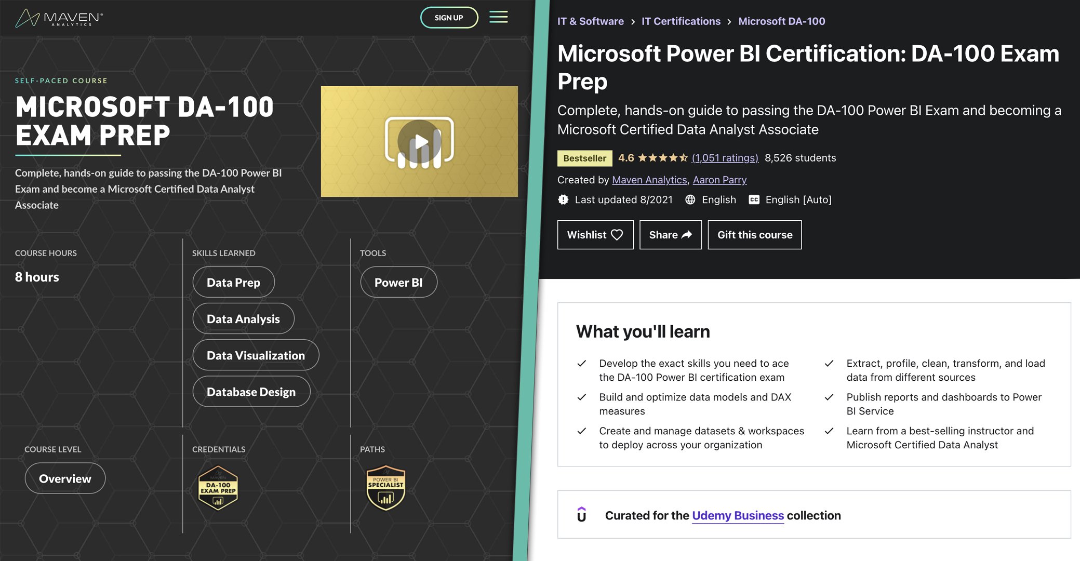Open Aaron Parry's instructor page
The height and width of the screenshot is (561, 1080).
pyautogui.click(x=719, y=180)
